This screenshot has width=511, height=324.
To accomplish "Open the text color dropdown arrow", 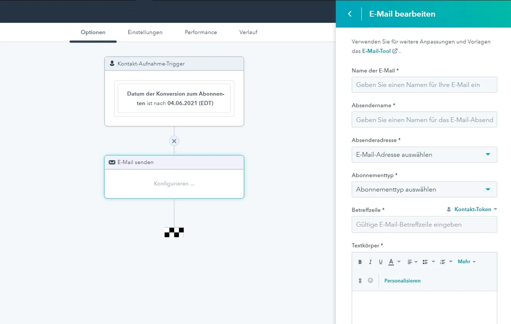I will click(399, 262).
